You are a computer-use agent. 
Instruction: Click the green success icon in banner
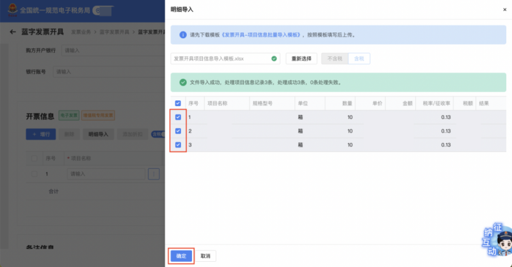pos(183,82)
